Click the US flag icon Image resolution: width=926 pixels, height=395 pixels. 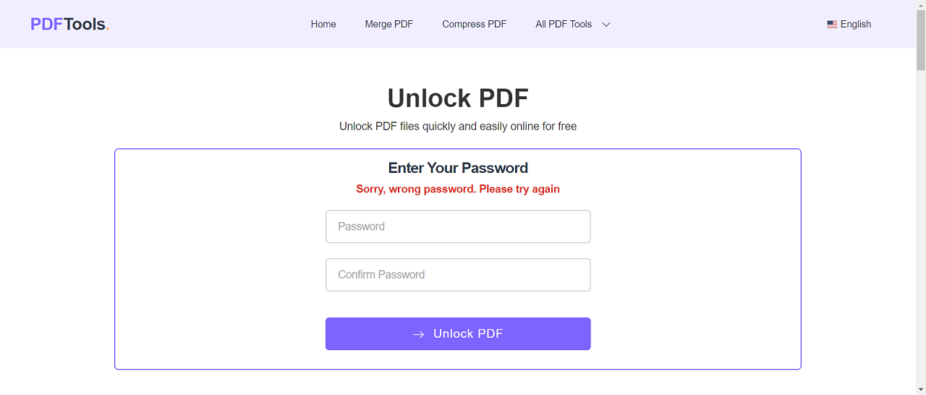pyautogui.click(x=832, y=25)
